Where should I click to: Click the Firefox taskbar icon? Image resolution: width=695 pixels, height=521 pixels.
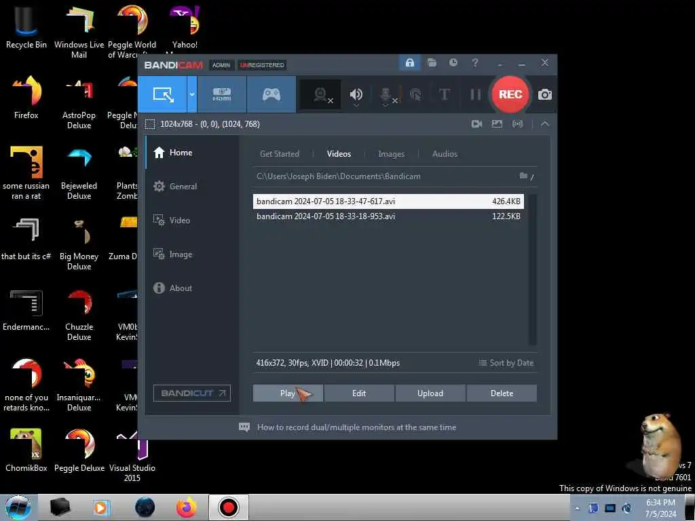pyautogui.click(x=187, y=507)
